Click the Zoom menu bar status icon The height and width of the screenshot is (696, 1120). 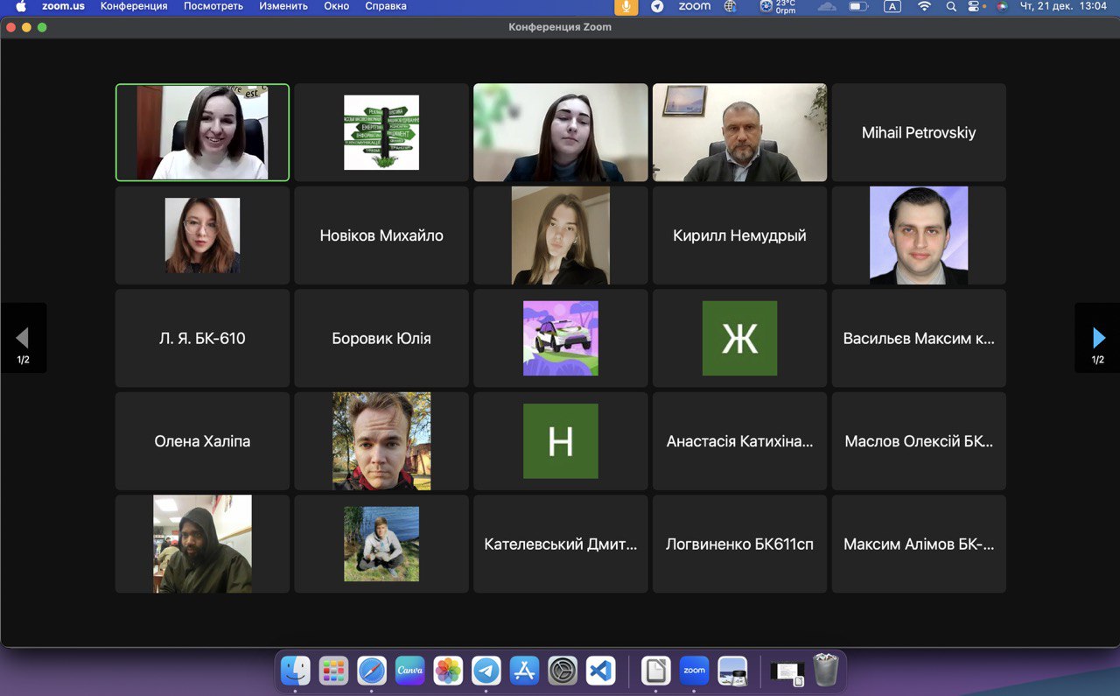(694, 6)
